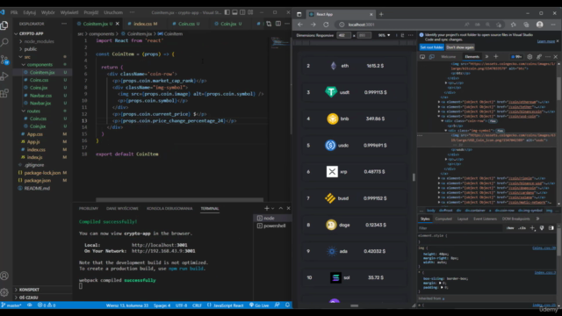Collapse the src folder

[27, 57]
